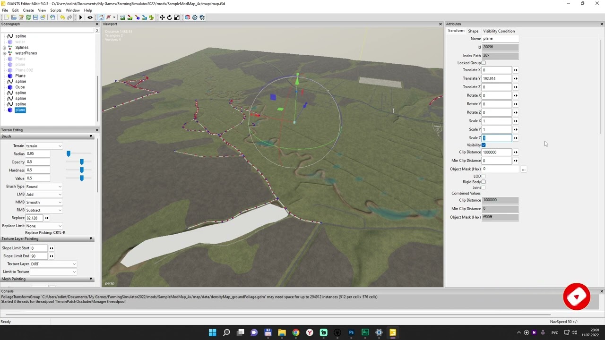Click the Play button in the toolbar

pos(80,17)
